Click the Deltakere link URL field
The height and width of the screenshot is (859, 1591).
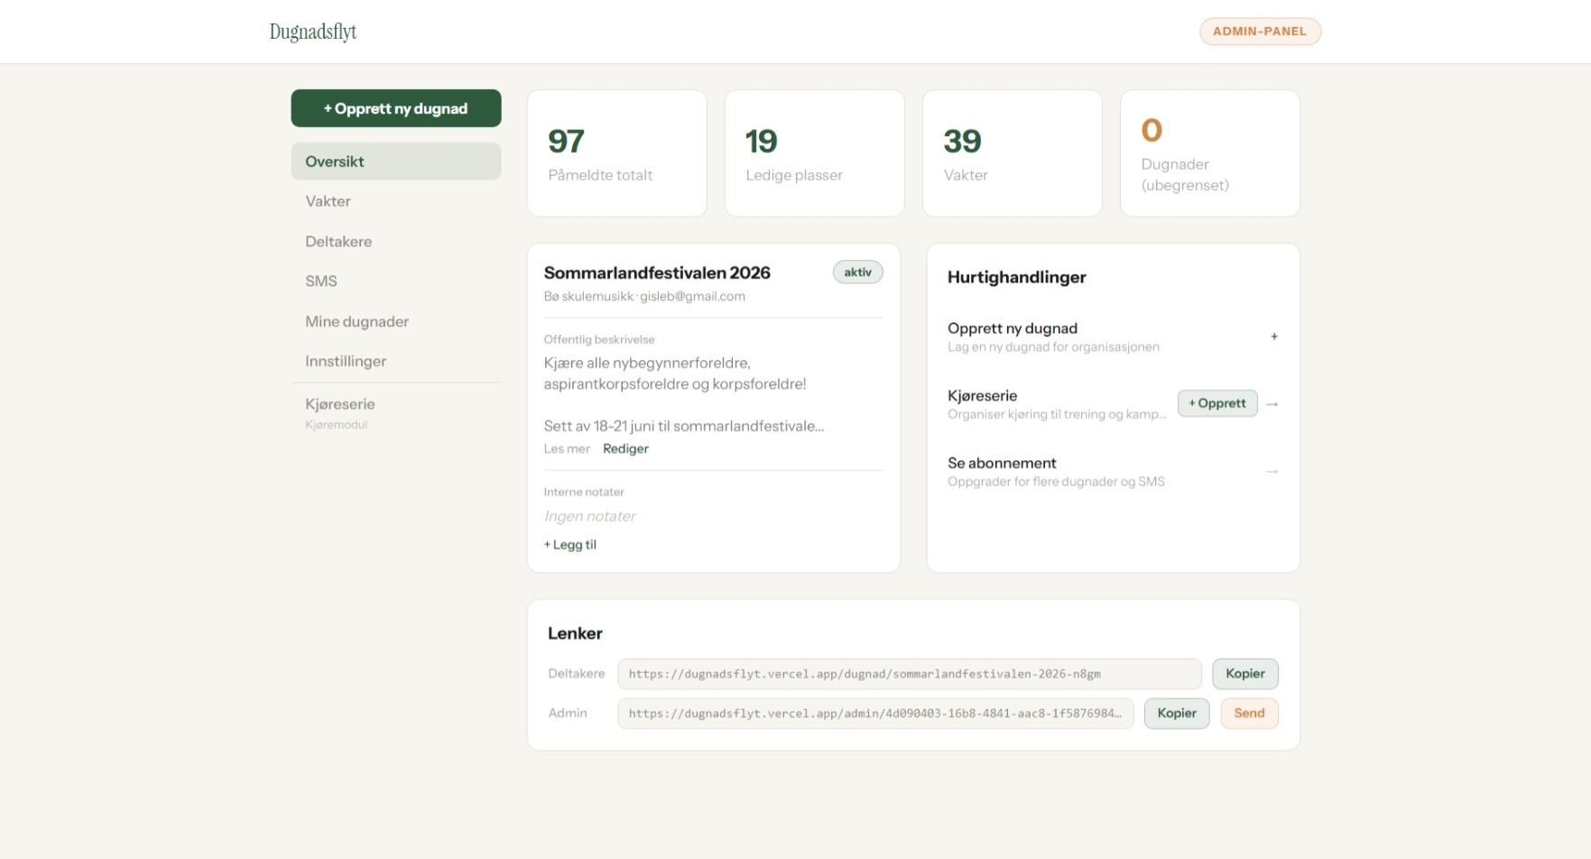[910, 674]
